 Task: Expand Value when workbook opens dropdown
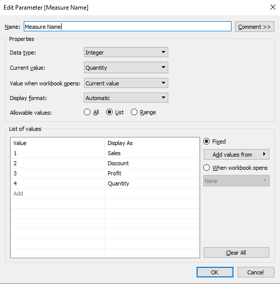click(x=126, y=83)
